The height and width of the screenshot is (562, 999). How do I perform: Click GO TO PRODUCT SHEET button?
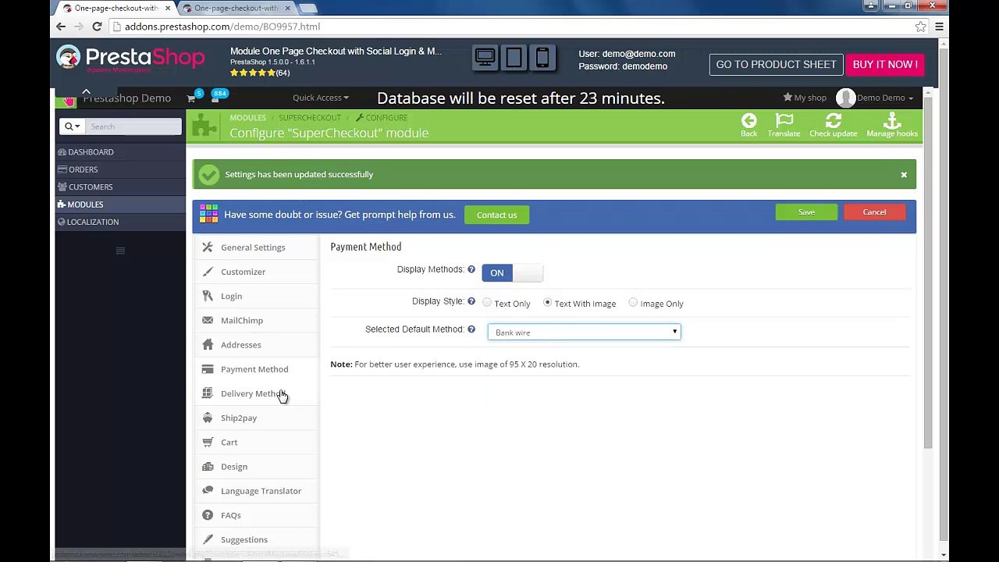pyautogui.click(x=776, y=65)
